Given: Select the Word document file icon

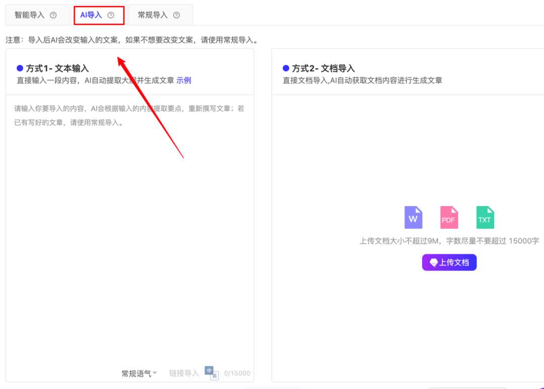Looking at the screenshot, I should [x=413, y=217].
